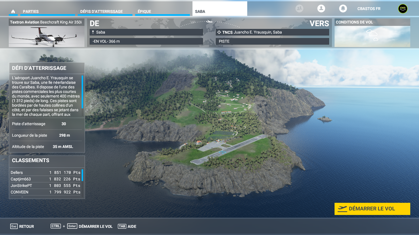Open the -EN VOL- 366 m departure option

click(x=146, y=41)
